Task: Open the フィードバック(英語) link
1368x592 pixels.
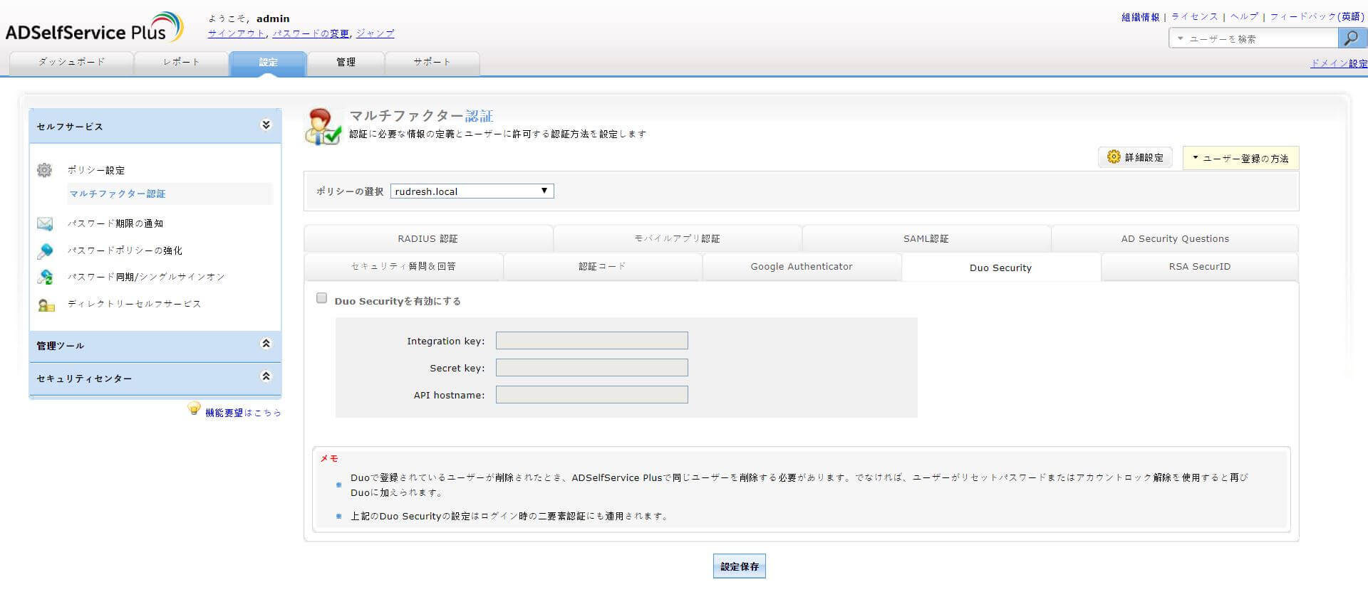Action: 1317,17
